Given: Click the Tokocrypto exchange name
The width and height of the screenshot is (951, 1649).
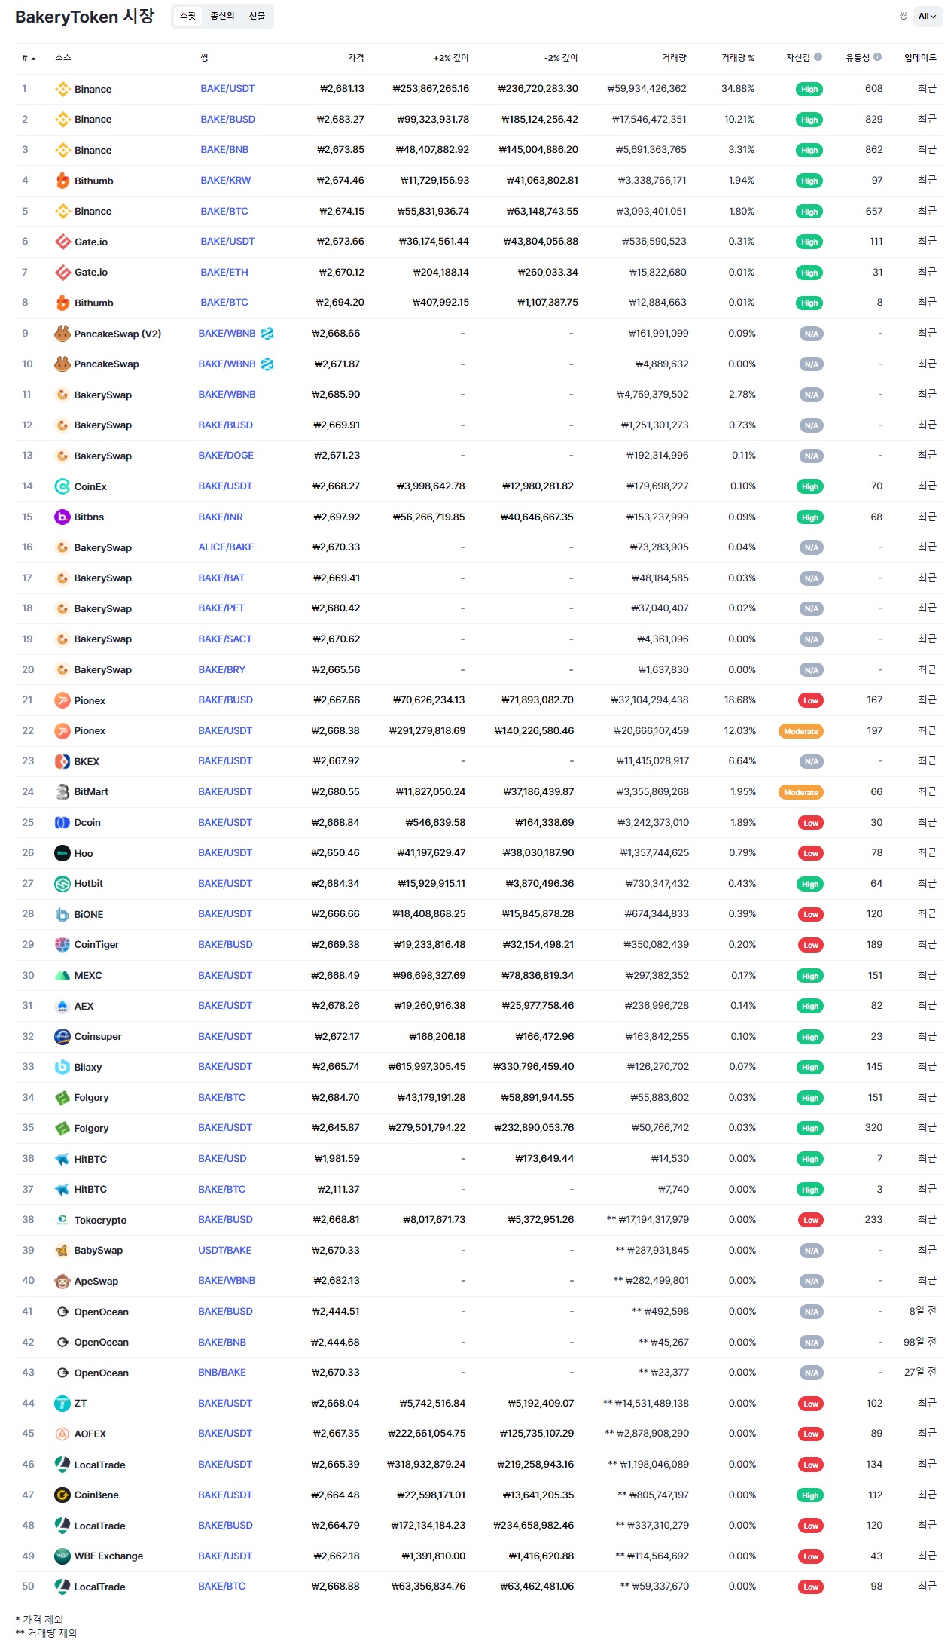Looking at the screenshot, I should [100, 1220].
